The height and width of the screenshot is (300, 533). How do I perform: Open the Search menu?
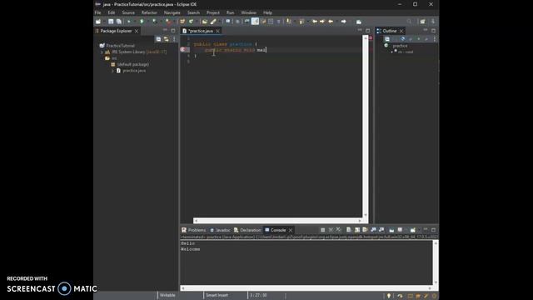[x=193, y=12]
